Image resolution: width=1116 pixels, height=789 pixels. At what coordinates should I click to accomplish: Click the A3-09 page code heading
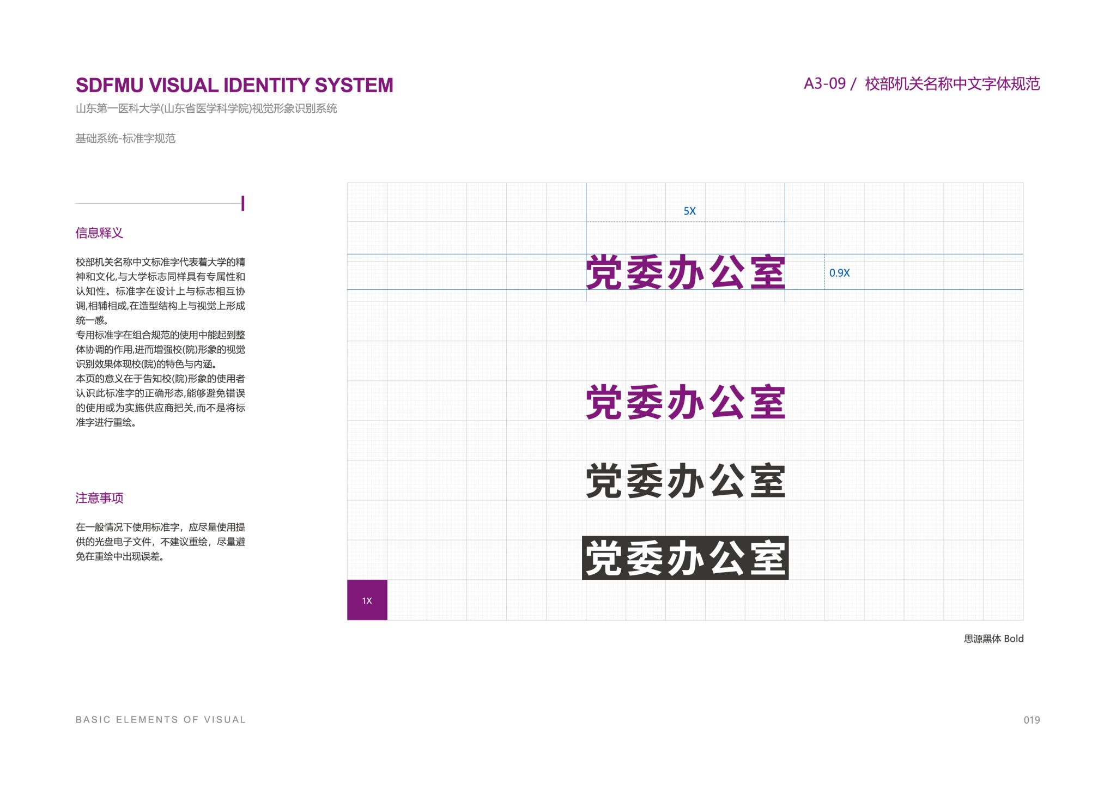pyautogui.click(x=824, y=84)
